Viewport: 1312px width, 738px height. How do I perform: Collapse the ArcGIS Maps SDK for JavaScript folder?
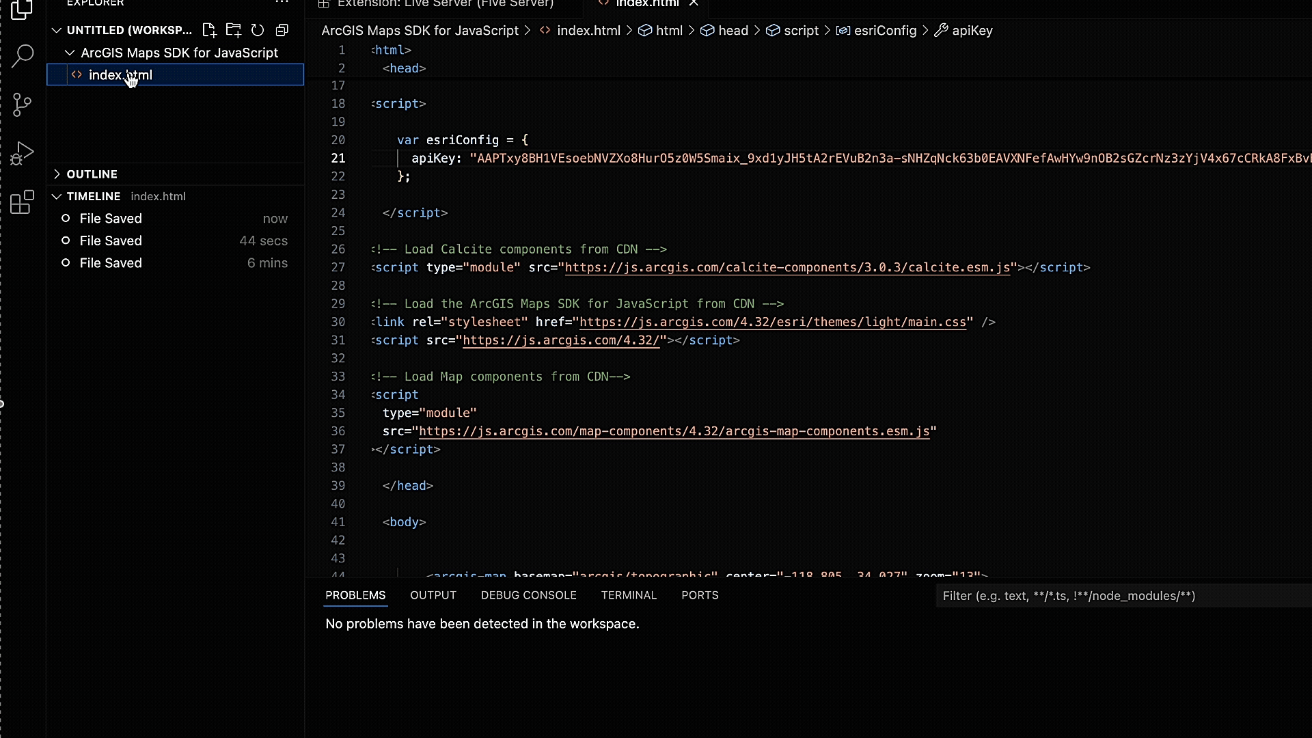[x=70, y=53]
